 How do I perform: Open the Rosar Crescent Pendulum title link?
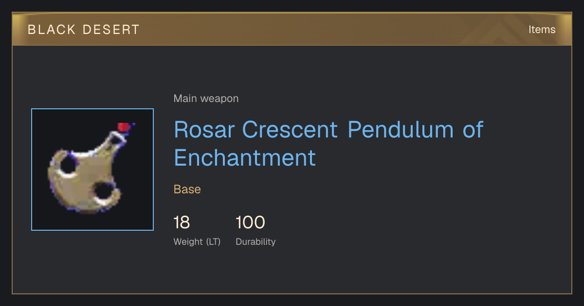click(328, 143)
